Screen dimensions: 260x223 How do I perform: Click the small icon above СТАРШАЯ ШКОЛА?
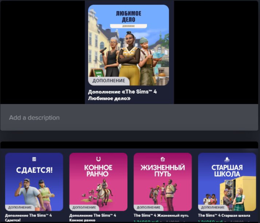[227, 159]
